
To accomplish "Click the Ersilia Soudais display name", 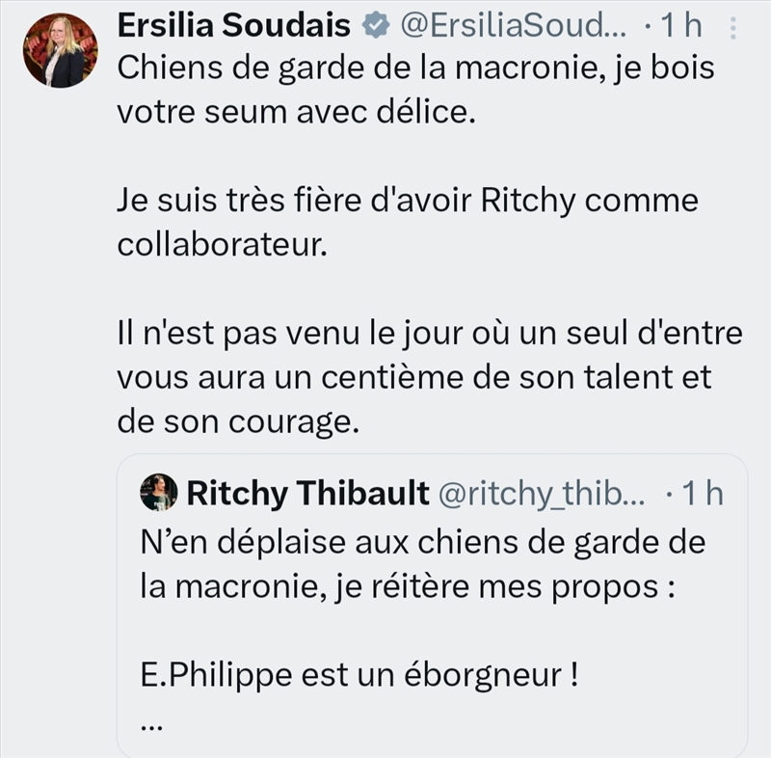I will point(232,28).
